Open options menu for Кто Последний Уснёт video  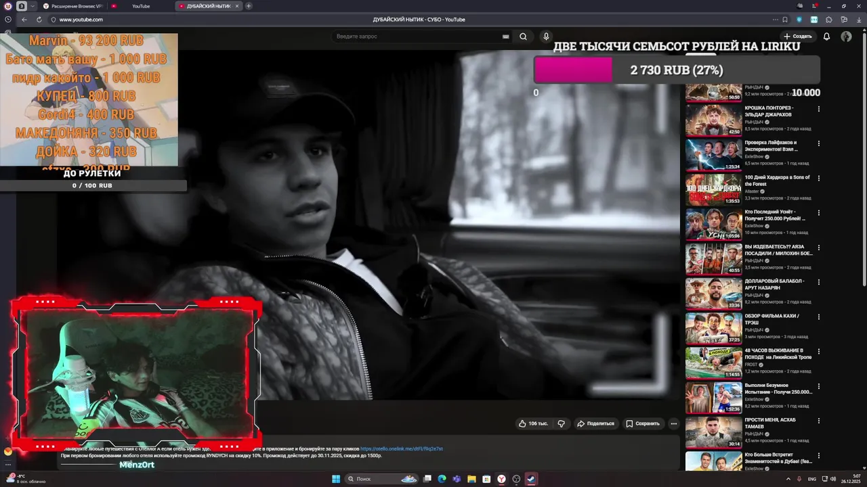[818, 212]
